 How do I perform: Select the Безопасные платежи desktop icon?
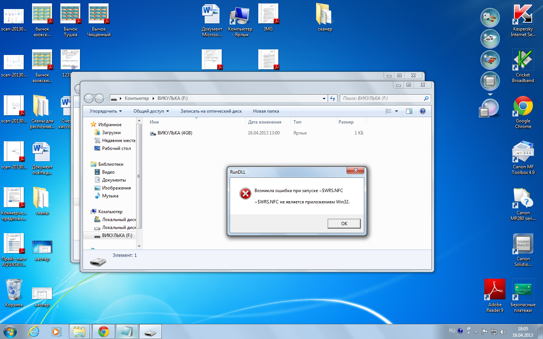coord(523,296)
